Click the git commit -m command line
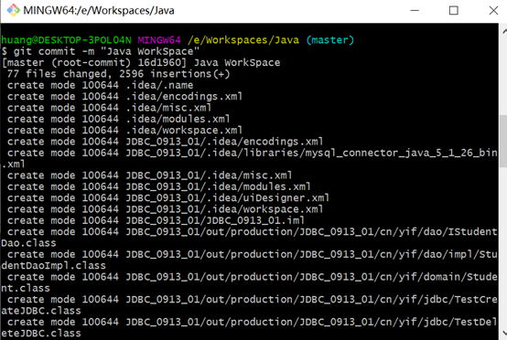Viewport: 507px width, 340px height. pyautogui.click(x=101, y=51)
